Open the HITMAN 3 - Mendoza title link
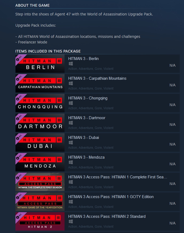 pos(86,157)
